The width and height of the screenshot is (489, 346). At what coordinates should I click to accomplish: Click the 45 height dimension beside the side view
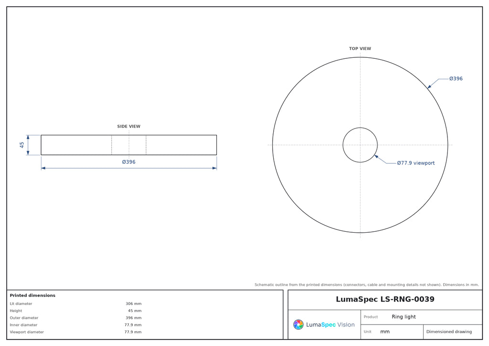coord(22,145)
